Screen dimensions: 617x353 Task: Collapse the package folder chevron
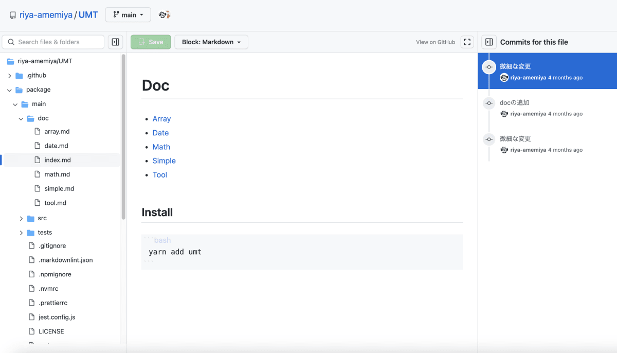pos(10,90)
